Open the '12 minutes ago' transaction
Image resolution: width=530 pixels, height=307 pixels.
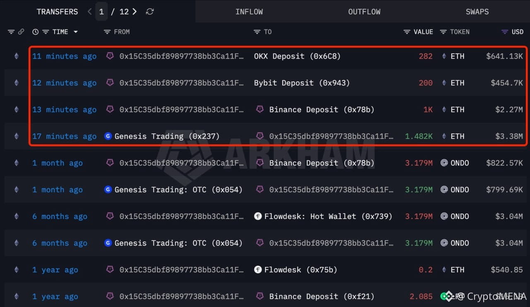click(x=64, y=83)
